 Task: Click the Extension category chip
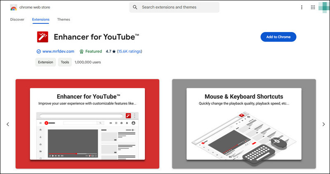pos(45,62)
